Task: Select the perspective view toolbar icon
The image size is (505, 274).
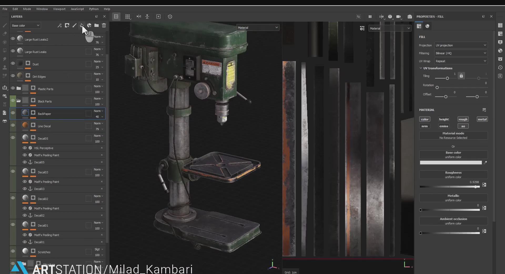Action: coord(116,17)
